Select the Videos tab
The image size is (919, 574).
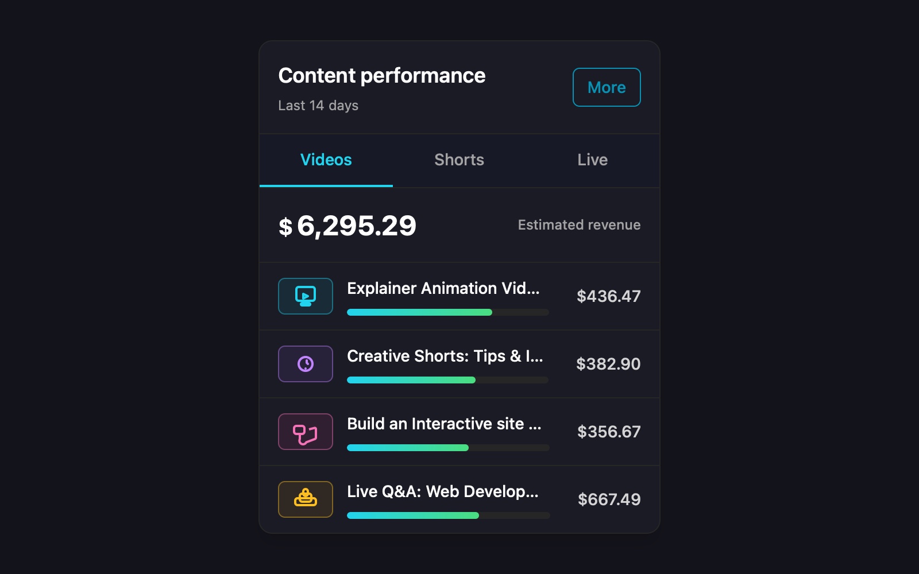pyautogui.click(x=326, y=160)
